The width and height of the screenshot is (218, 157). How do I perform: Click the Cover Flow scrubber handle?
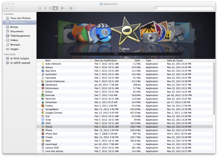coord(116,54)
